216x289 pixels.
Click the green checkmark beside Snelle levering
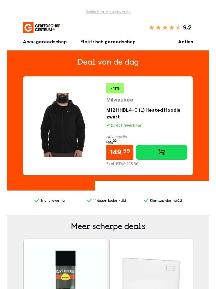click(36, 201)
